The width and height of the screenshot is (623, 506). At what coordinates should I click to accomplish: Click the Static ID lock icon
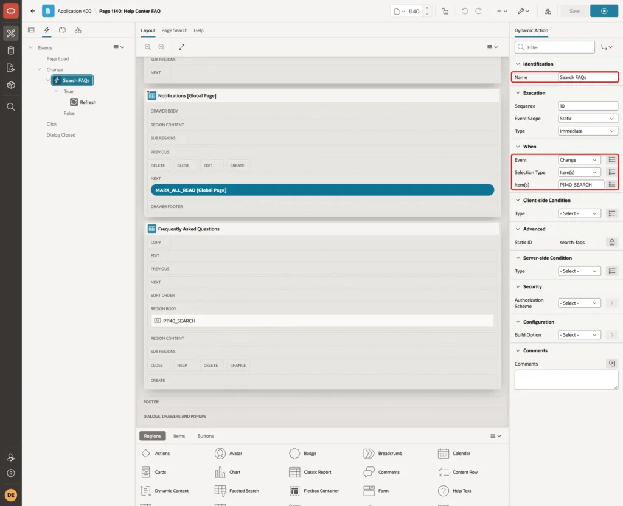pyautogui.click(x=612, y=242)
